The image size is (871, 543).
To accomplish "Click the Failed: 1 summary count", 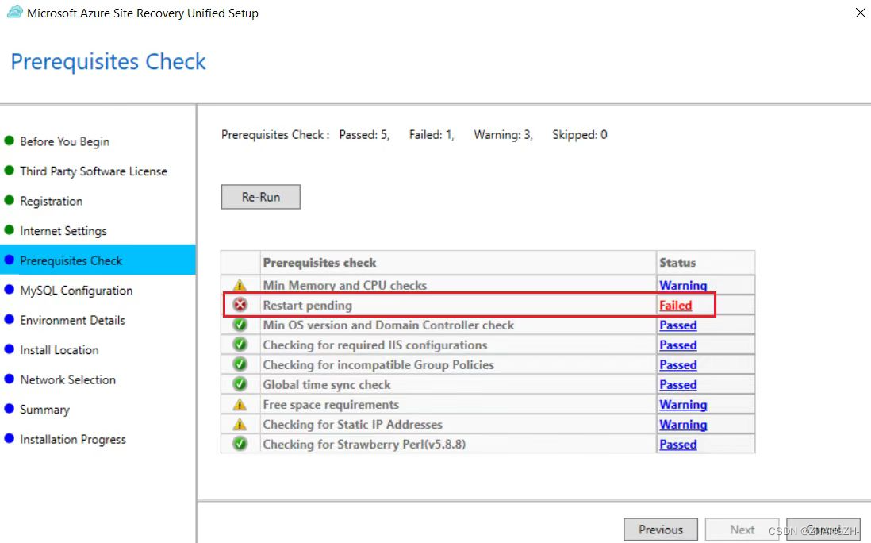I will (x=431, y=134).
